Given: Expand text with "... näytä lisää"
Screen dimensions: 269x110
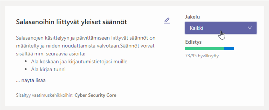Looking at the screenshot, I should point(31,80).
